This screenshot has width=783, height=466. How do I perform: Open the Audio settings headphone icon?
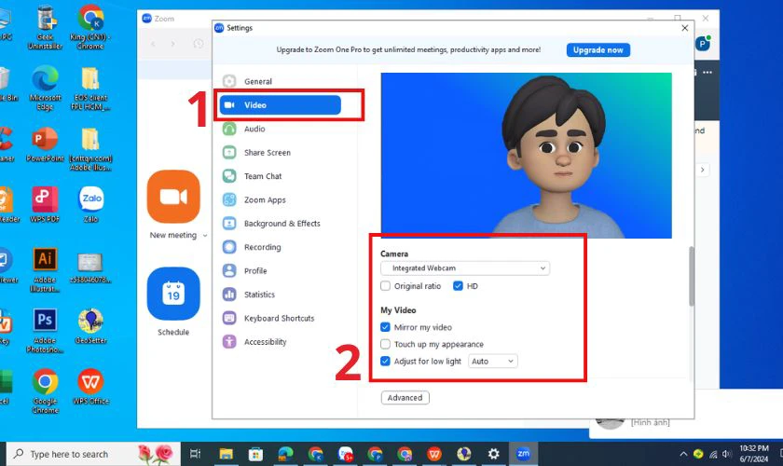point(229,129)
